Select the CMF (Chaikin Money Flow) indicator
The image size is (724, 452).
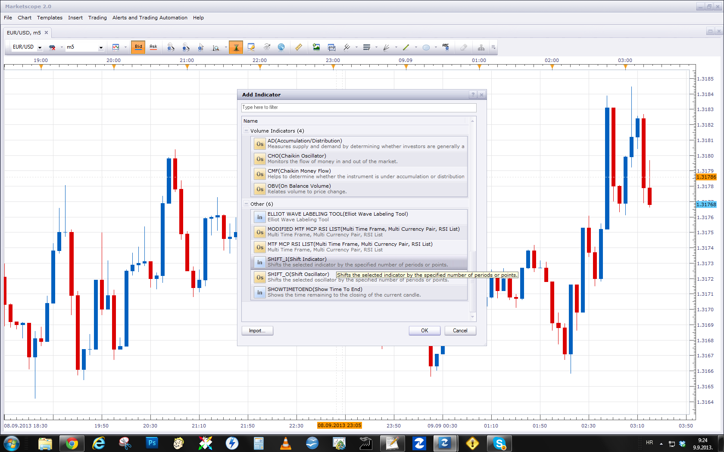click(359, 174)
